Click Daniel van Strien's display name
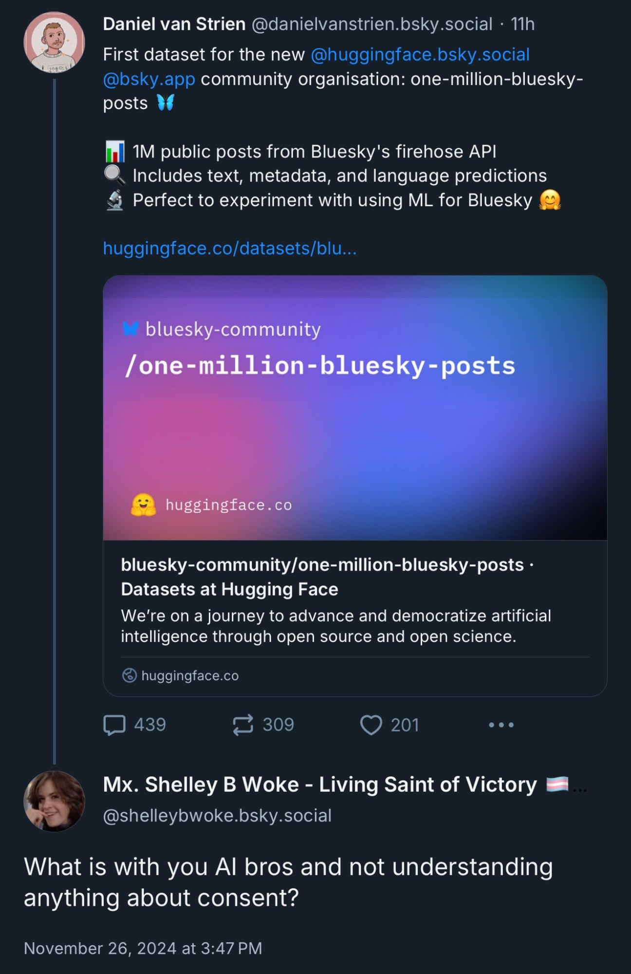The image size is (631, 974). click(174, 24)
